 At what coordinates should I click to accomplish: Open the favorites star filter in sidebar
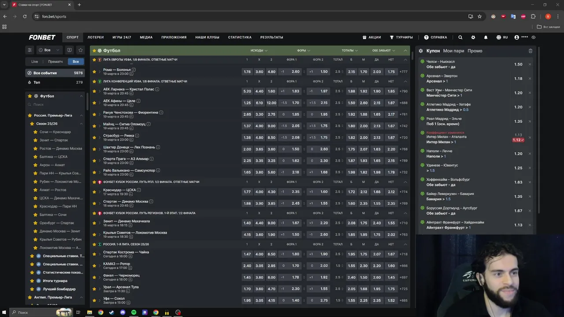tap(80, 50)
